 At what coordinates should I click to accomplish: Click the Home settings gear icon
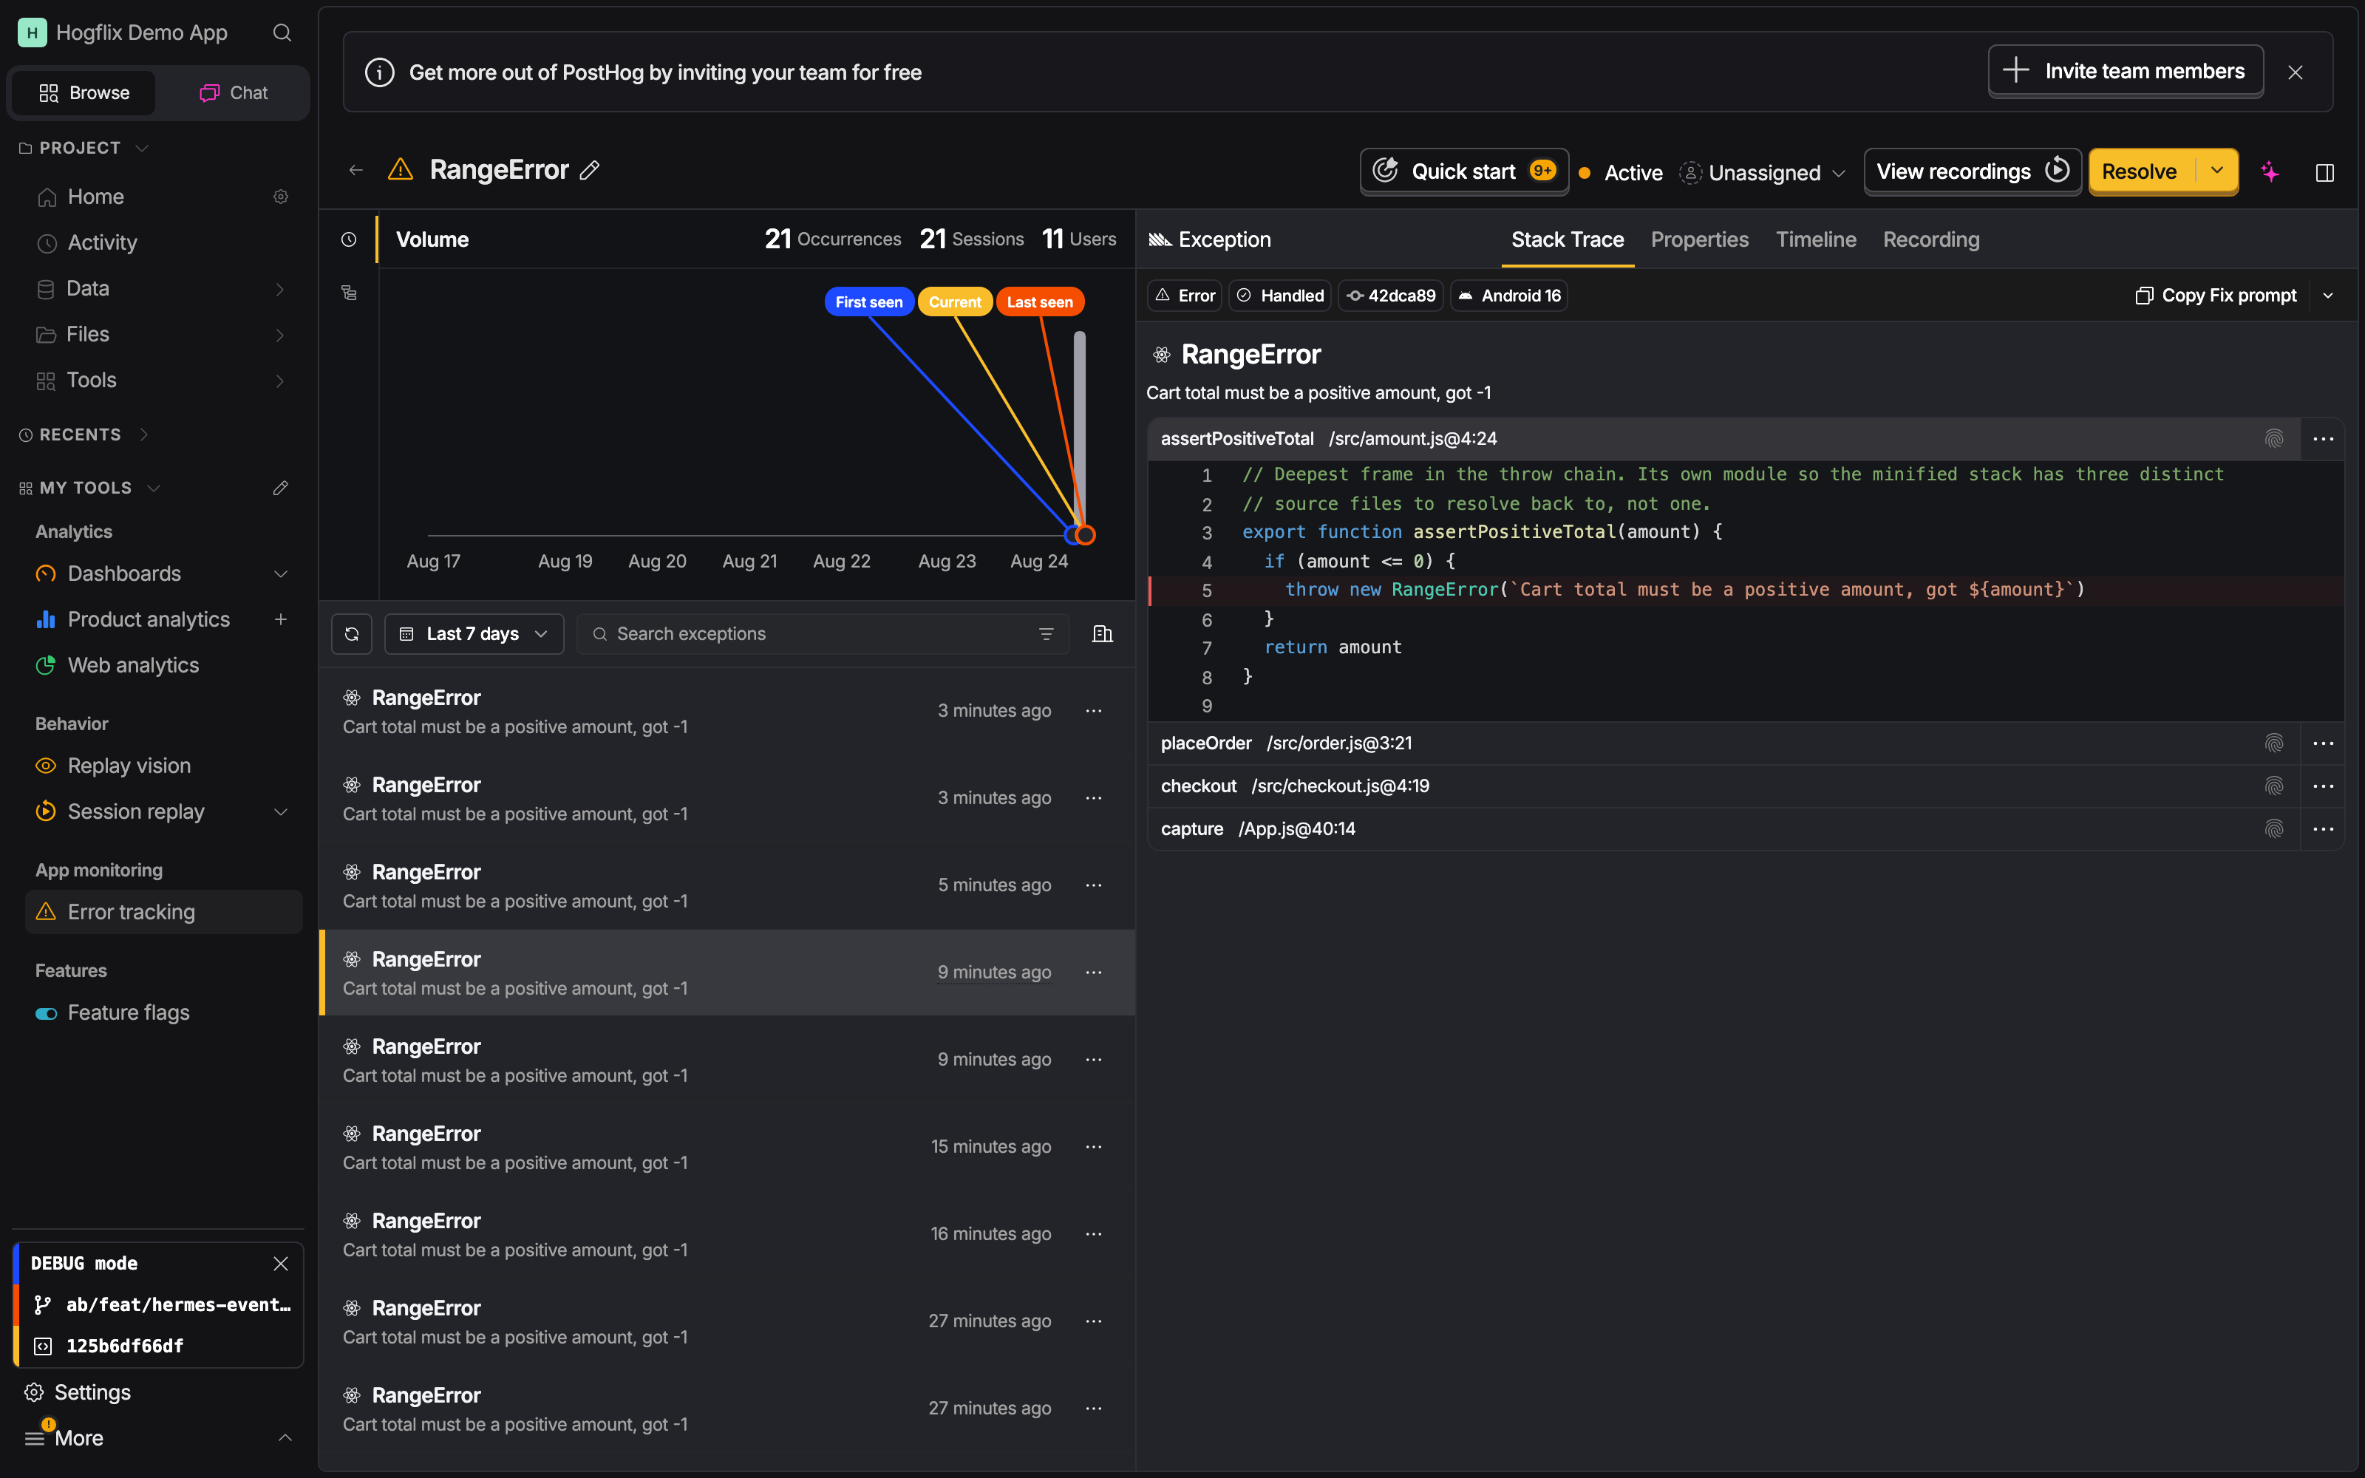click(281, 197)
